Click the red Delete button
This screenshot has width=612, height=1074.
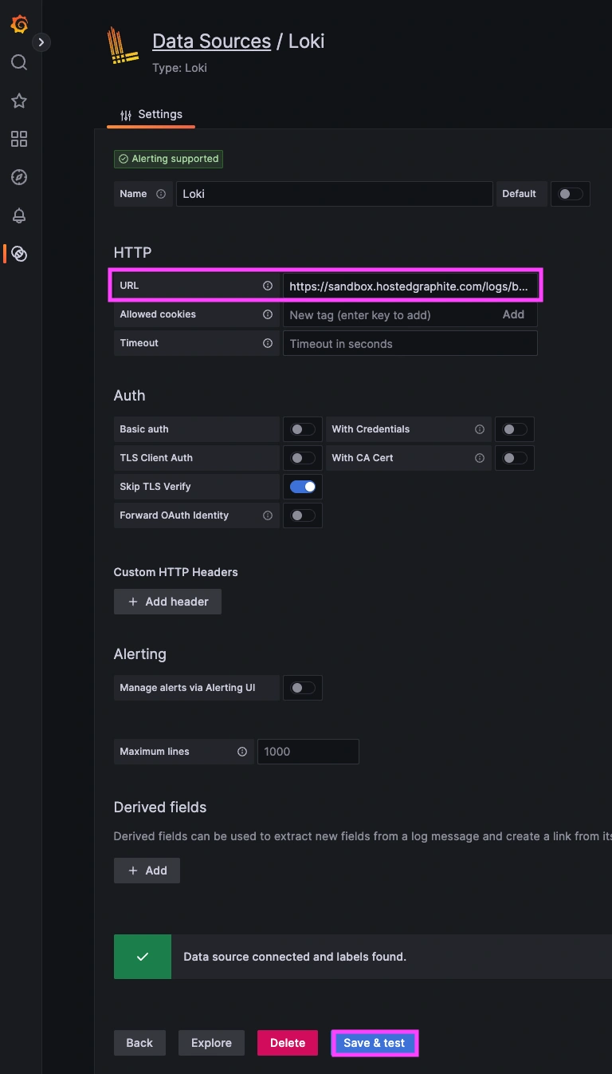288,1043
